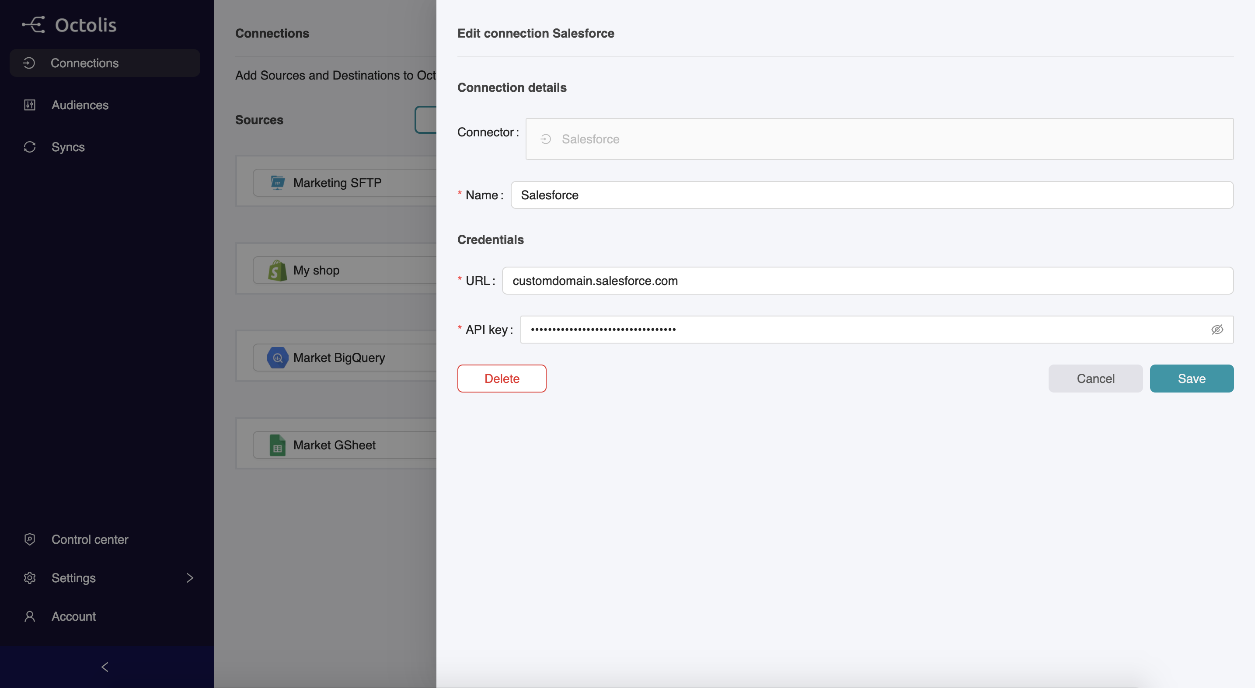Focus the API key field

(877, 330)
